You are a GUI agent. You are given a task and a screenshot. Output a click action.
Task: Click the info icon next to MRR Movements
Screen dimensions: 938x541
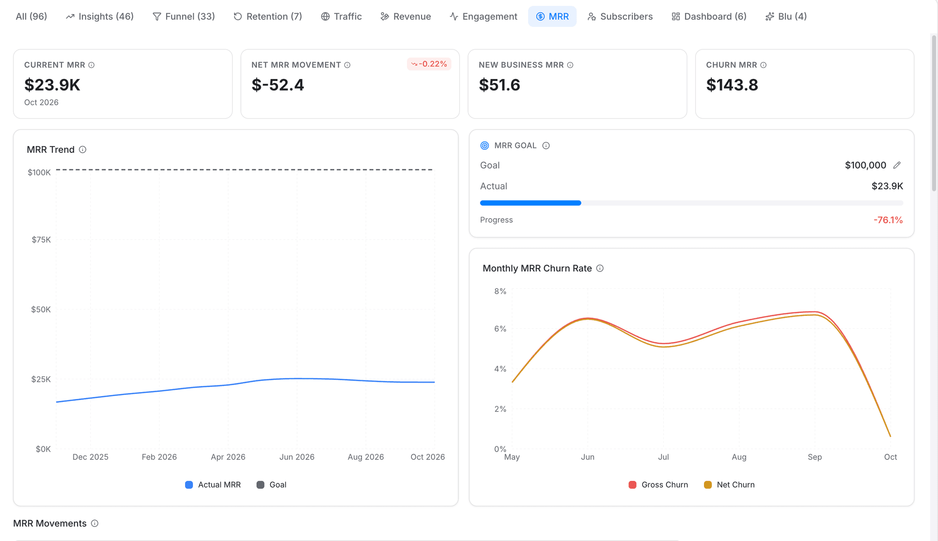[x=95, y=523]
